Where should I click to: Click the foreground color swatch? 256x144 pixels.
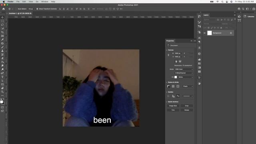point(2,102)
